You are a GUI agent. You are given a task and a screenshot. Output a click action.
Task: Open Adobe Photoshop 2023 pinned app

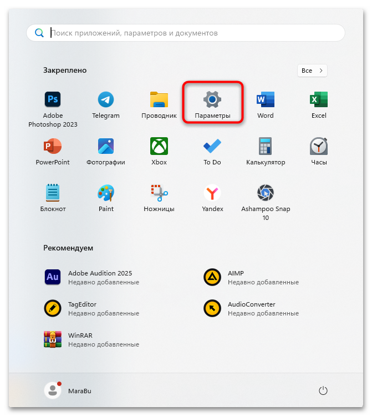pos(53,99)
